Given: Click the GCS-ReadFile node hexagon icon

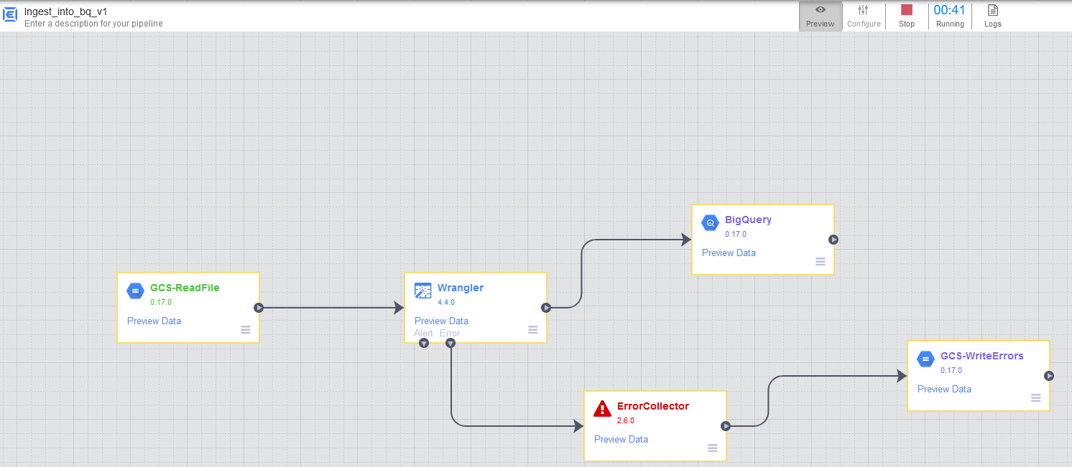Looking at the screenshot, I should coord(135,291).
